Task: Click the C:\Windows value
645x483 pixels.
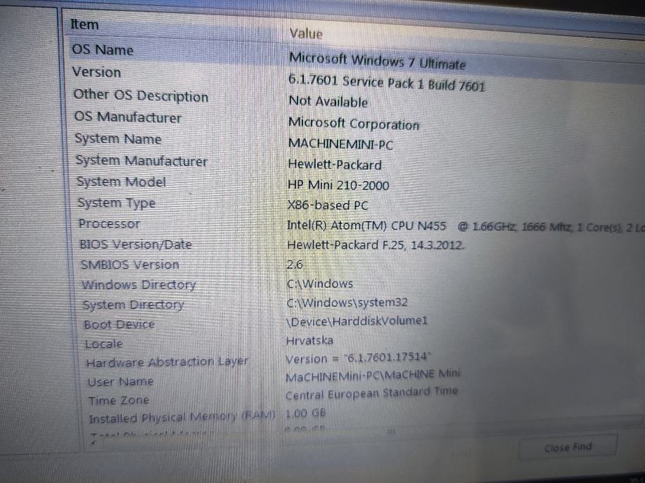Action: coord(319,284)
